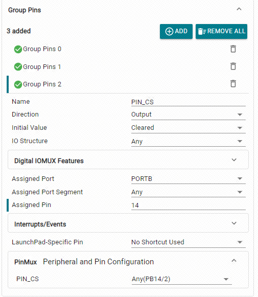
Task: Edit the Assigned Pin field
Action: (x=189, y=205)
